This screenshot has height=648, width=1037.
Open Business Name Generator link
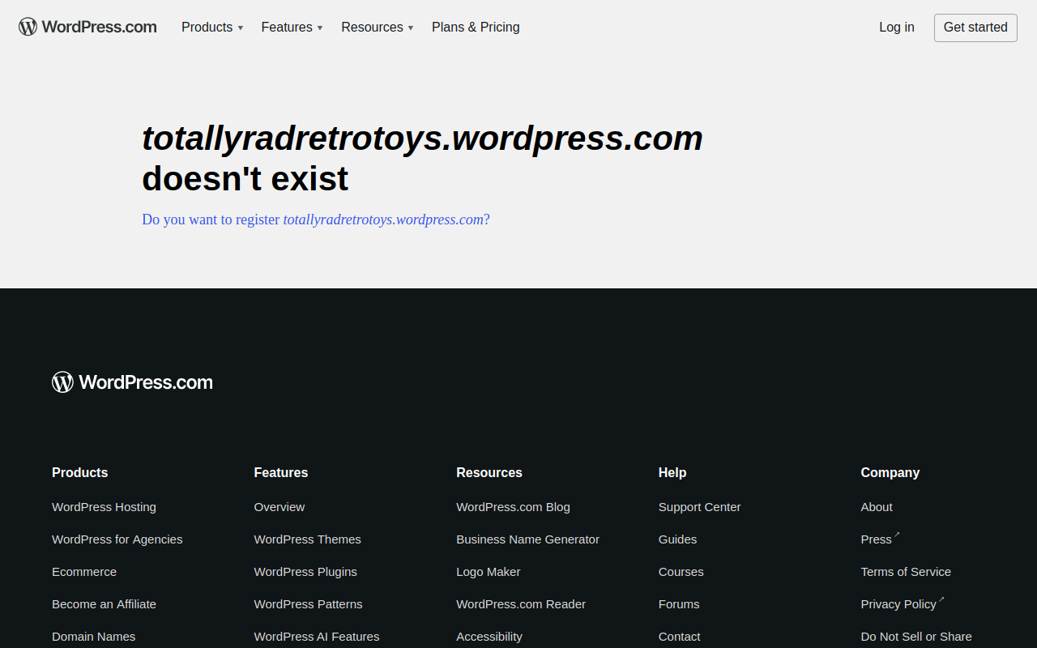point(528,539)
